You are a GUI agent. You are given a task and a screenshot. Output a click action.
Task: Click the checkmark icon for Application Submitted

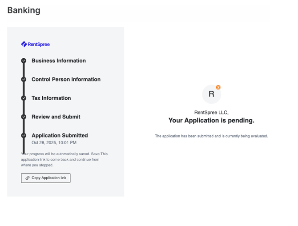click(x=24, y=136)
